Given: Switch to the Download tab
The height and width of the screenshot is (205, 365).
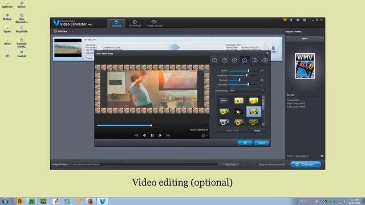Looking at the screenshot, I should tap(135, 23).
